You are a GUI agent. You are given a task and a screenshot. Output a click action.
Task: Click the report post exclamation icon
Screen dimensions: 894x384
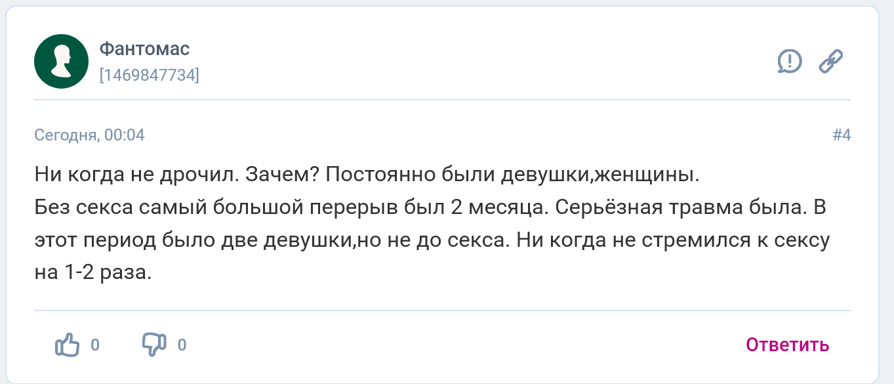(x=790, y=62)
